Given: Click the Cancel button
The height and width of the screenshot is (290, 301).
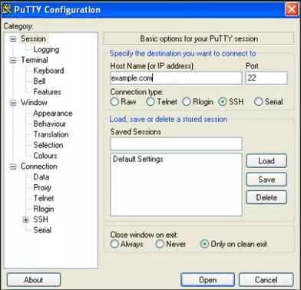Looking at the screenshot, I should click(x=266, y=280).
